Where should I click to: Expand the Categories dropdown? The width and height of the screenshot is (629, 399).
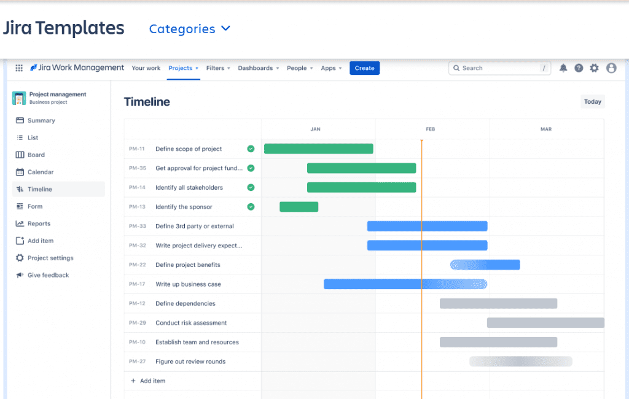190,28
